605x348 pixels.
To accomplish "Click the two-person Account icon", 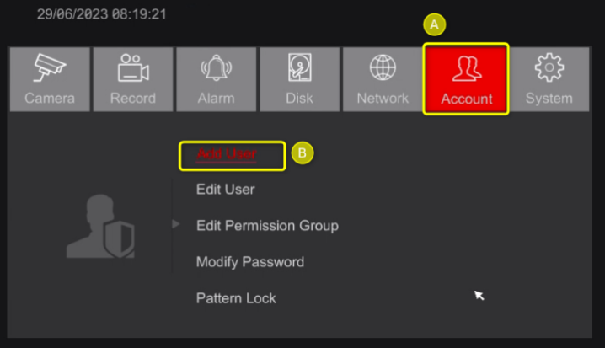I will (x=466, y=69).
